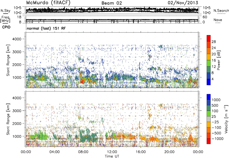Viewport: 229px width, 158px height.
Task: Click the red high-power patch near 08:00
Action: (x=82, y=81)
